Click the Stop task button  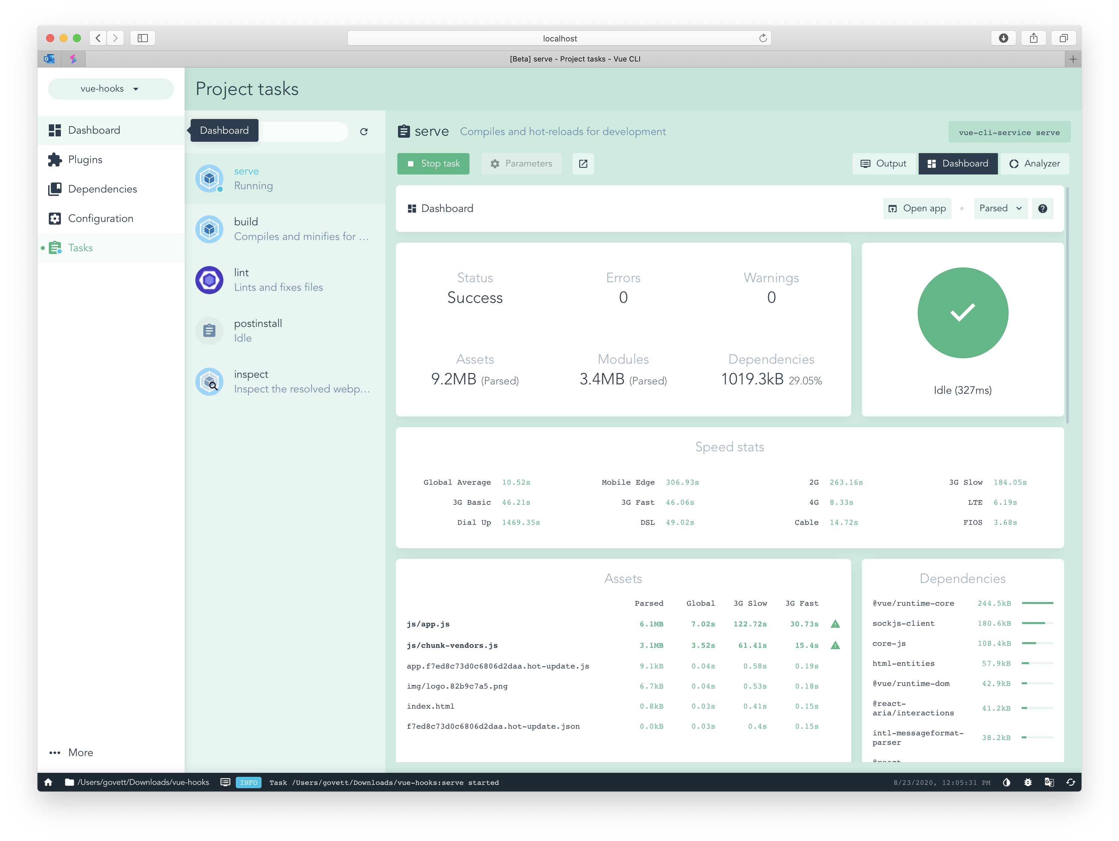433,163
